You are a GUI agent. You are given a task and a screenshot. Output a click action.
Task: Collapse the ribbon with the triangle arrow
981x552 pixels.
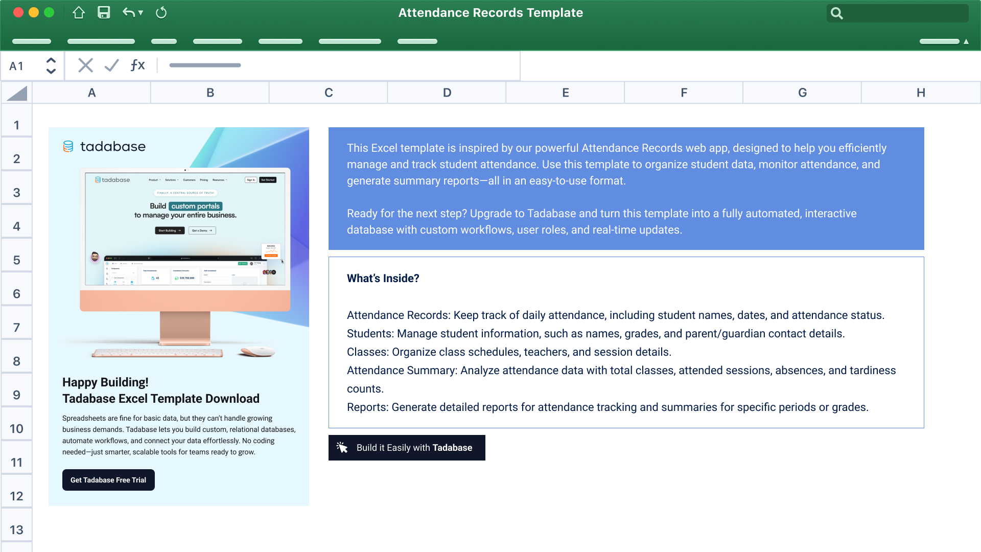point(966,41)
